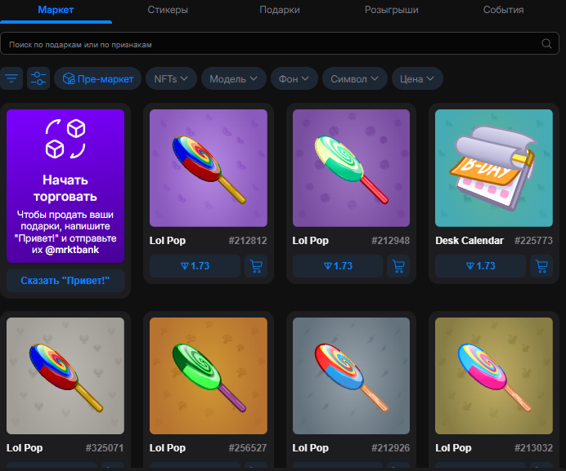Expand the Модель filter dropdown
Image resolution: width=566 pixels, height=471 pixels.
tap(233, 79)
